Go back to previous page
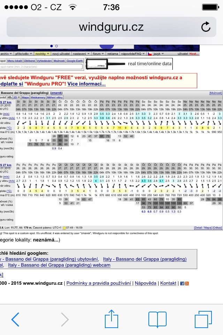 coord(15,319)
